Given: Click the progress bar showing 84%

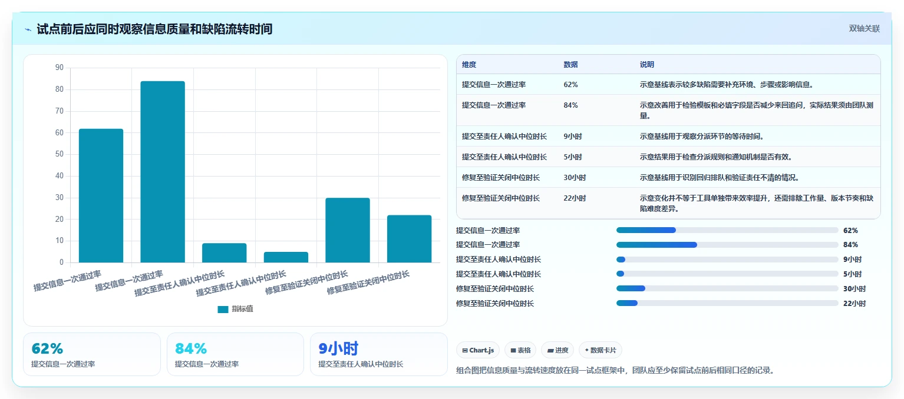Looking at the screenshot, I should click(727, 245).
